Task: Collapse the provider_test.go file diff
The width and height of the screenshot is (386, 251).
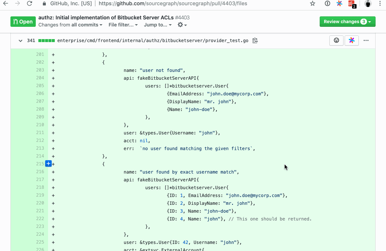Action: pos(20,41)
